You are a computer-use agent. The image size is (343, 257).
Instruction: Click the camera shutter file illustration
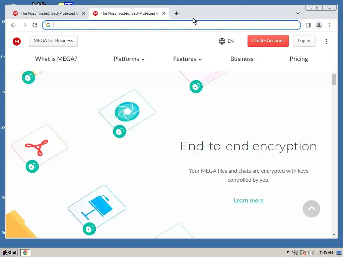[x=127, y=111]
